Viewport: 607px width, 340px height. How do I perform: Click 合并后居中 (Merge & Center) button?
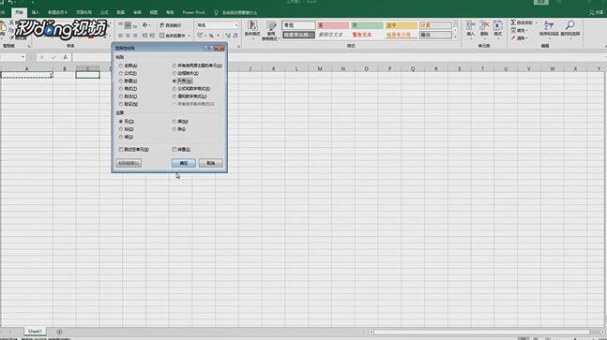(173, 36)
